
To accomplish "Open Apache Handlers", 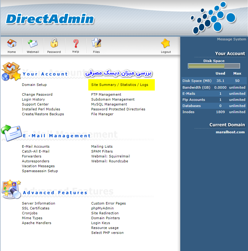I will click(x=36, y=223).
